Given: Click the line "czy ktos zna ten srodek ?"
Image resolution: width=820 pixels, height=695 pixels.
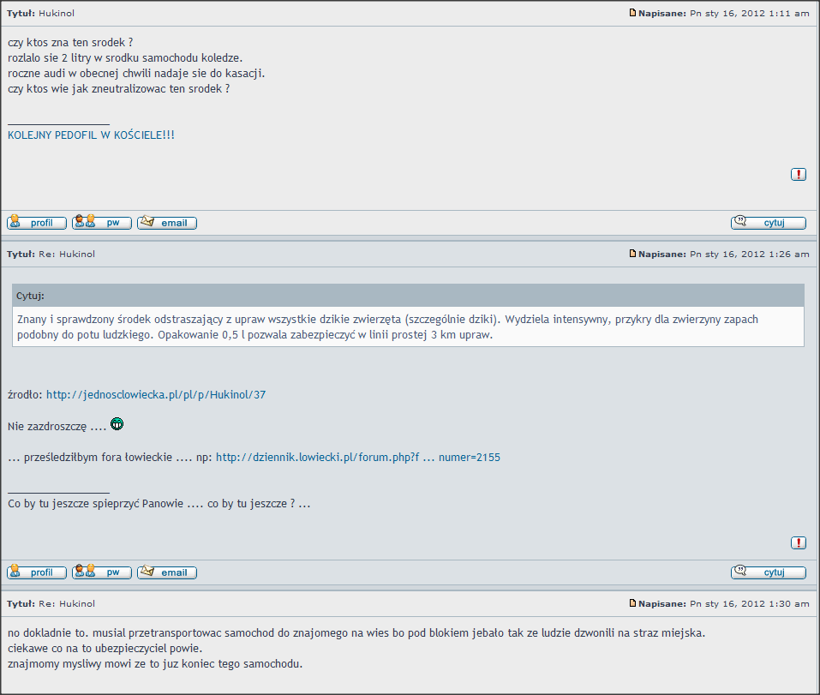Looking at the screenshot, I should (x=70, y=42).
